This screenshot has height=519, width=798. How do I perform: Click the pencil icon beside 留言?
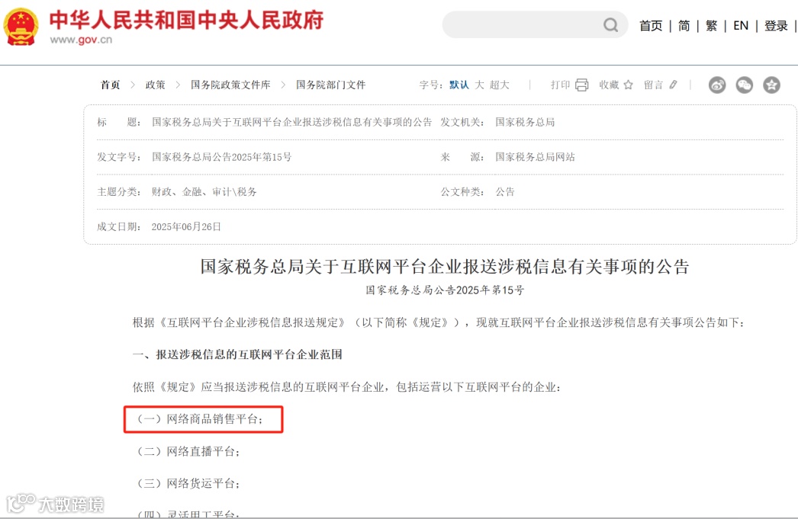[674, 85]
